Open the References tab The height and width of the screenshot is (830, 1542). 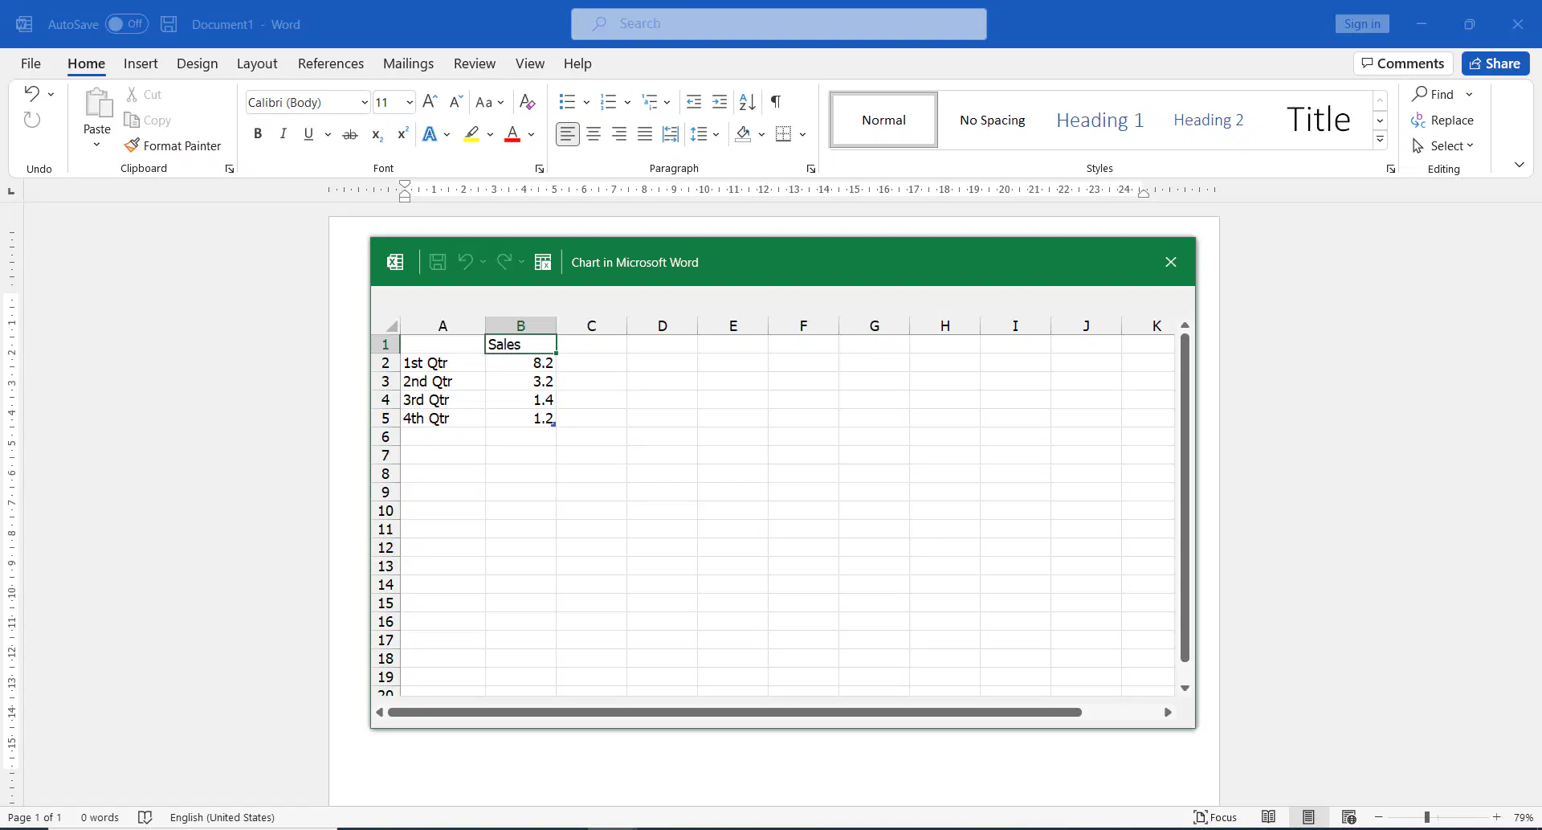tap(331, 63)
